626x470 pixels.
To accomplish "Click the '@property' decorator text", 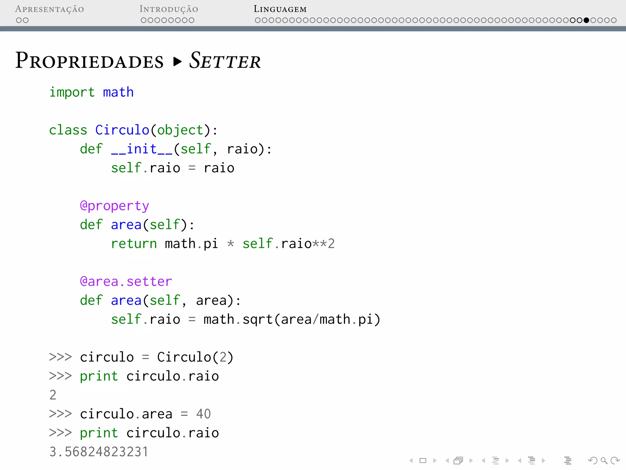I will click(115, 206).
